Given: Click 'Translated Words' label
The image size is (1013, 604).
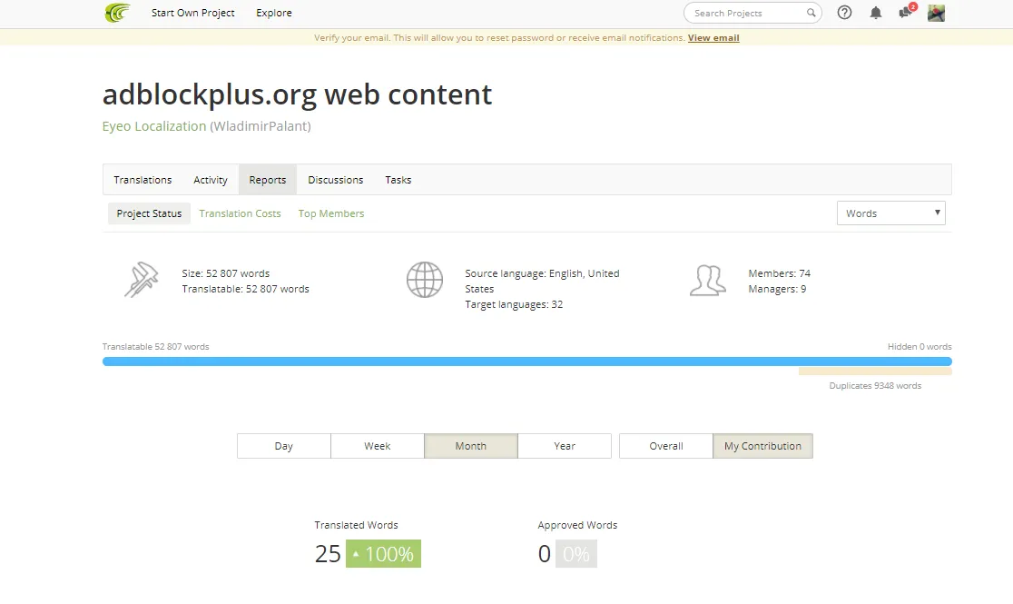Looking at the screenshot, I should pos(356,525).
